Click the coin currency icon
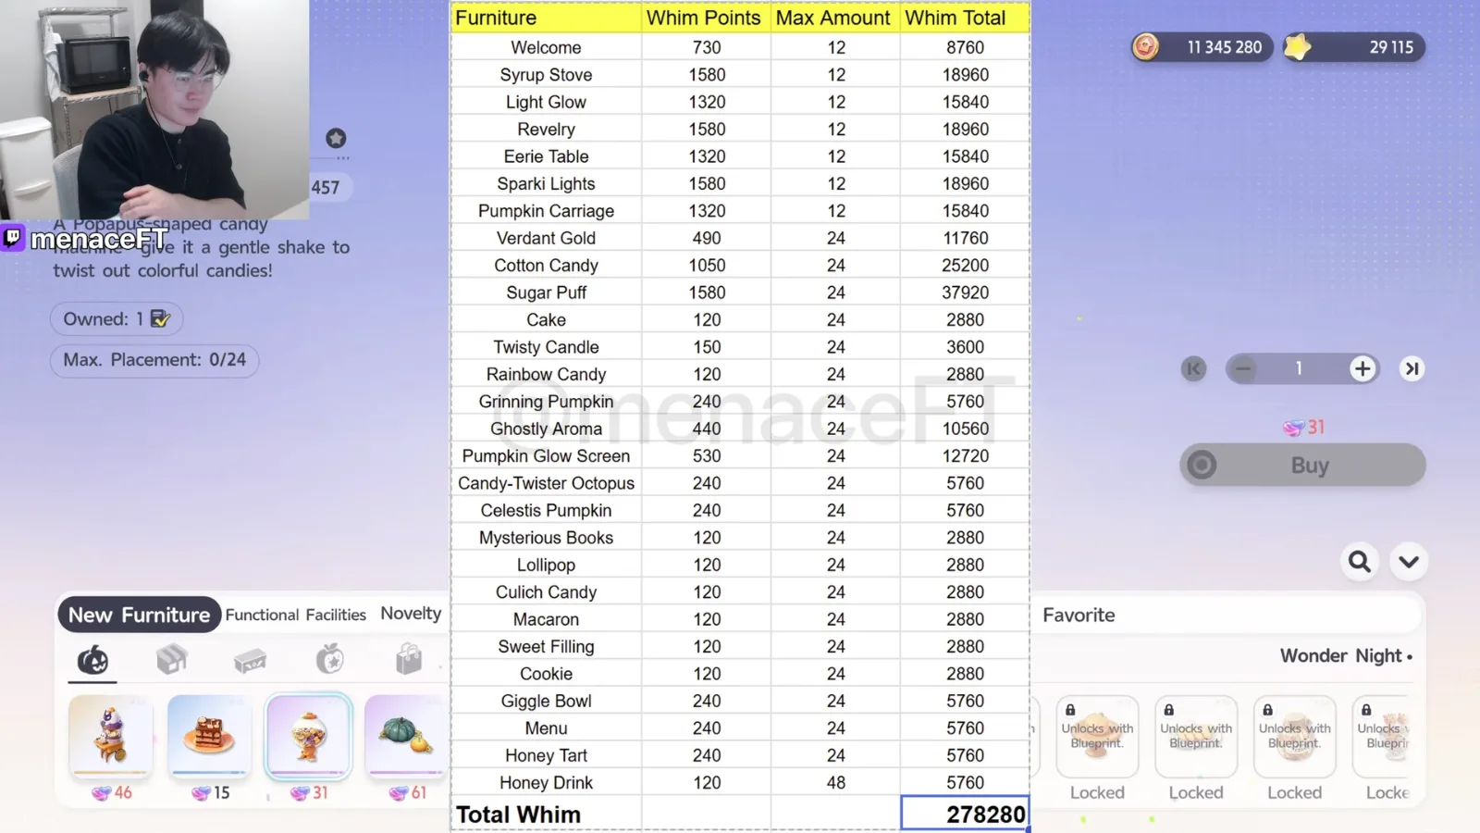Image resolution: width=1480 pixels, height=833 pixels. [1146, 46]
